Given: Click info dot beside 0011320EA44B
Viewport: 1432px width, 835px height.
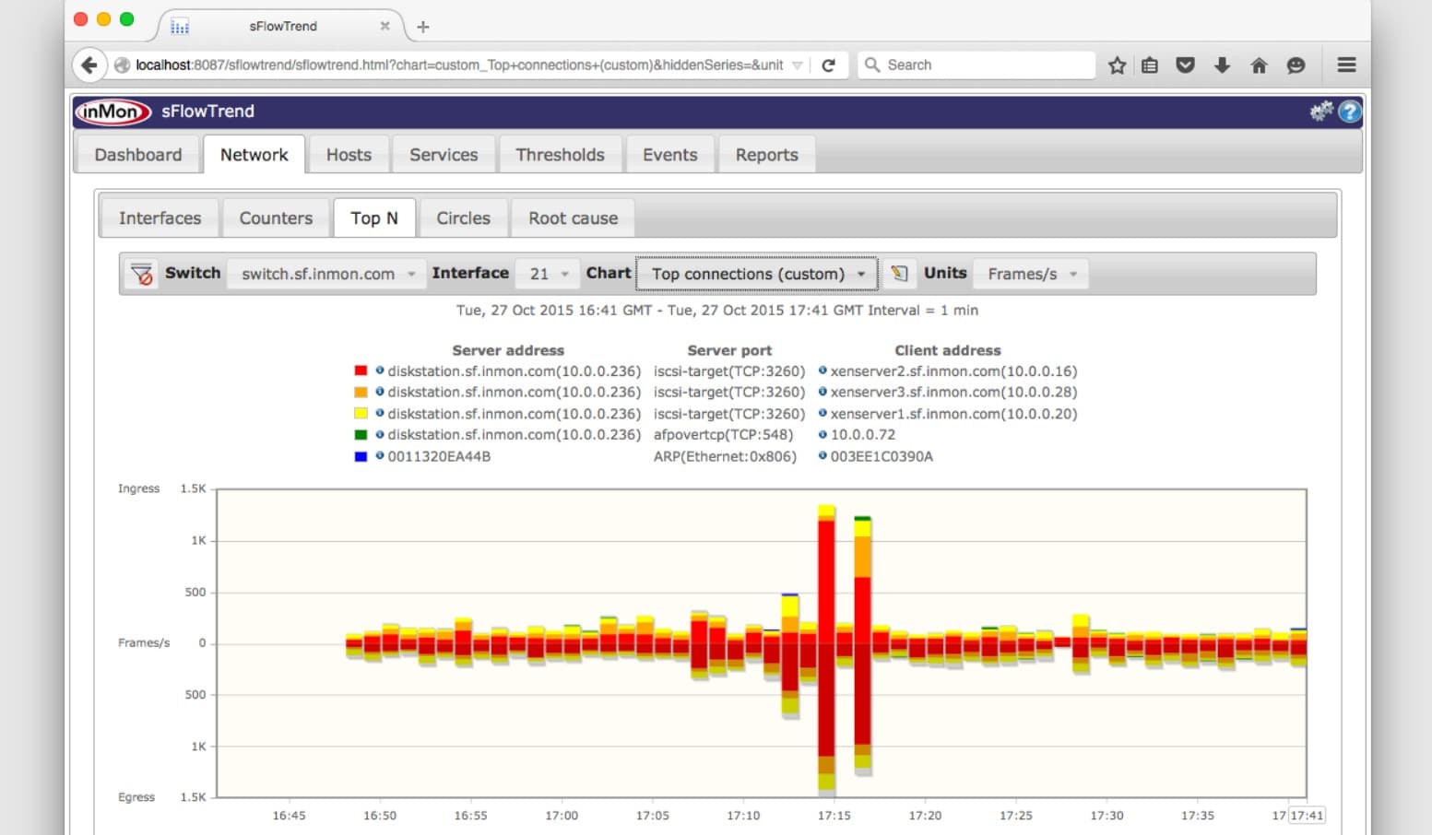Looking at the screenshot, I should (379, 456).
